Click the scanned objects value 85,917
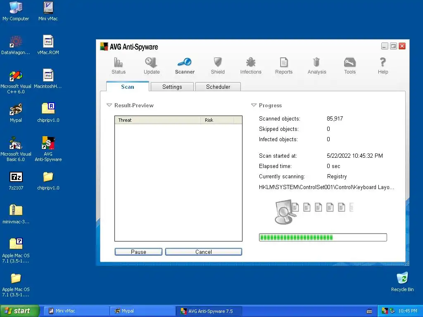Screen dimensions: 423x317 tap(335, 118)
